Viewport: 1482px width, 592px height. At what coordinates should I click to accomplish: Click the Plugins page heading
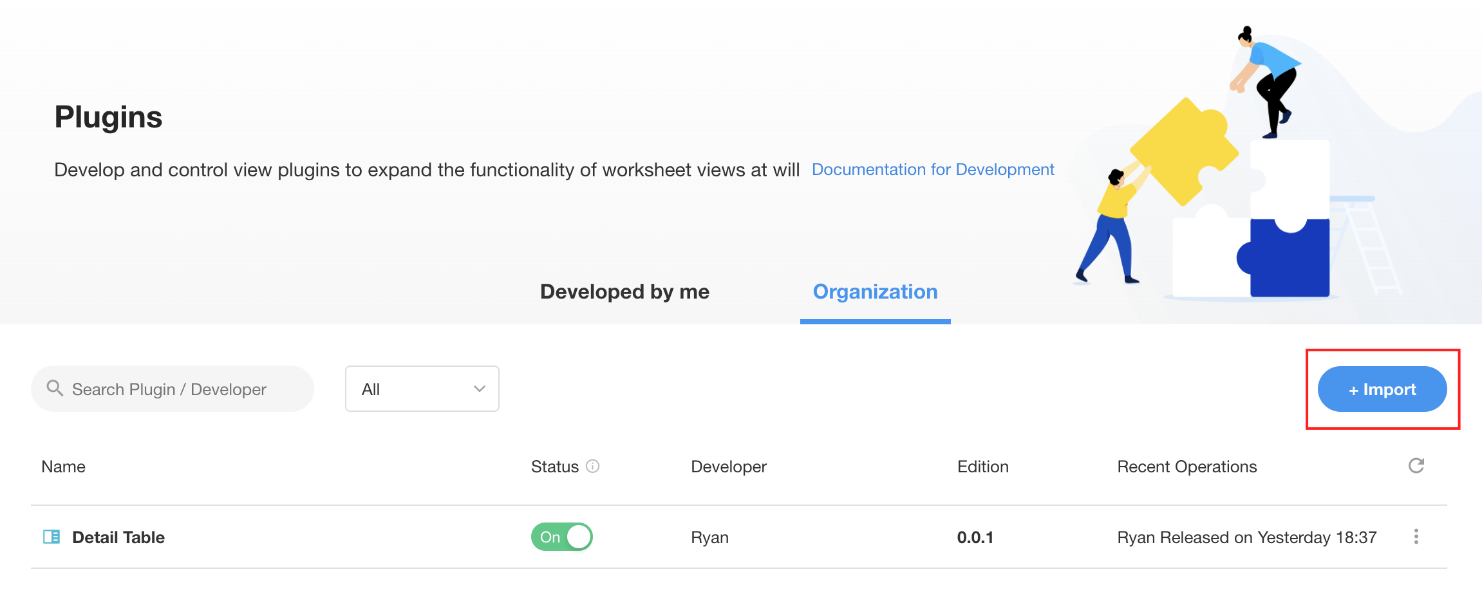pyautogui.click(x=108, y=117)
